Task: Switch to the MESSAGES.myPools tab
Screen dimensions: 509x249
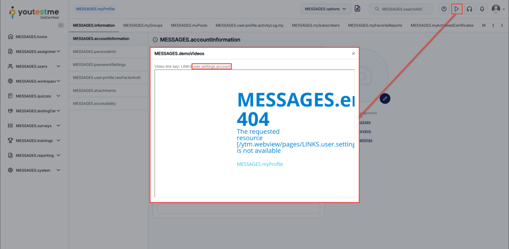Action: 189,25
